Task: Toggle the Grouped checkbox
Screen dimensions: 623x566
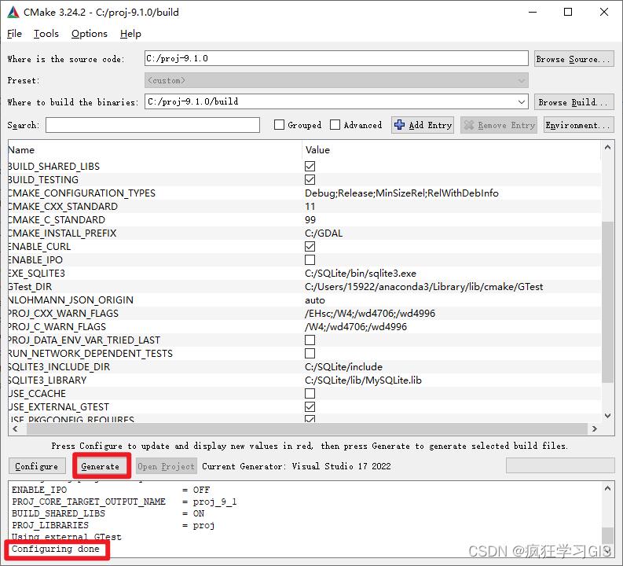Action: pos(280,125)
